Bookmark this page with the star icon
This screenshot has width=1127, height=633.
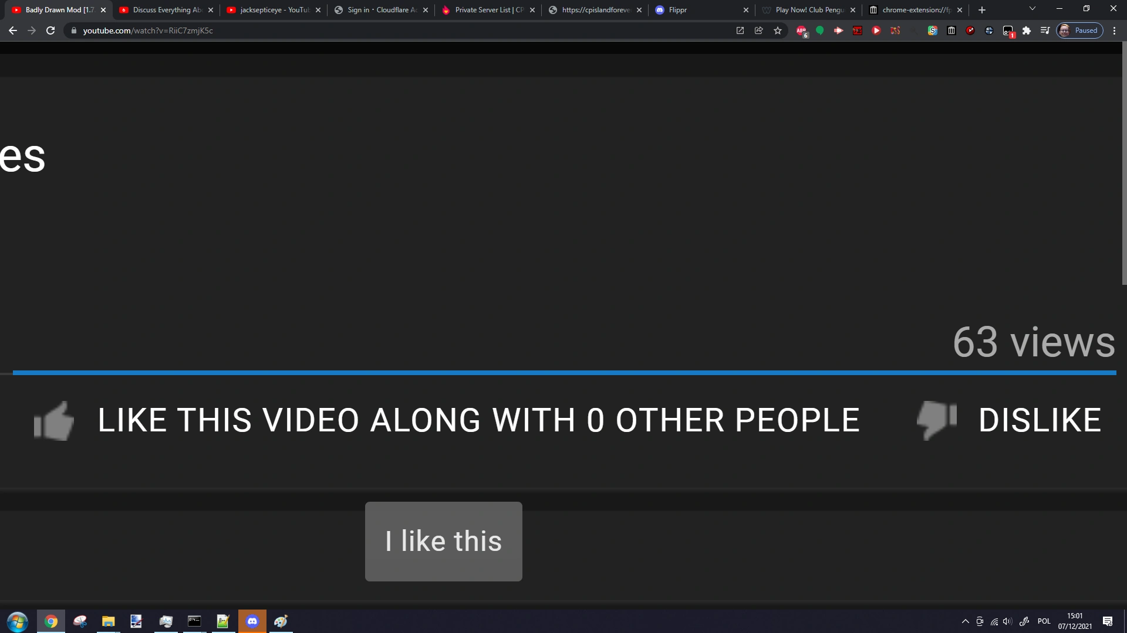[778, 30]
